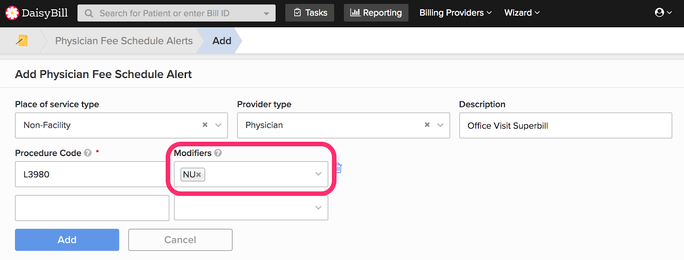Open the Wizard menu
Viewport: 684px width, 260px height.
[x=522, y=13]
